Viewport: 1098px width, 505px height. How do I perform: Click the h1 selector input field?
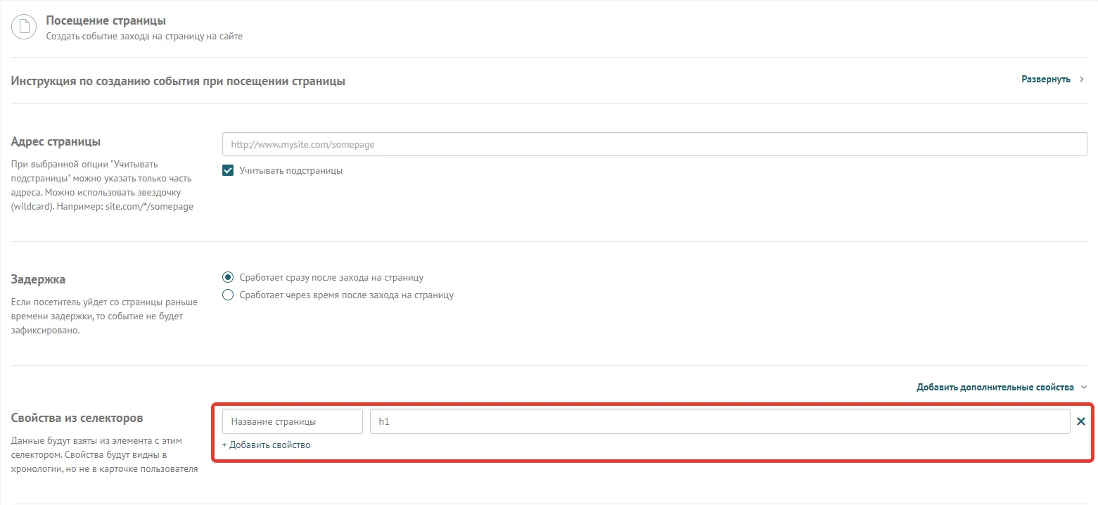click(720, 421)
